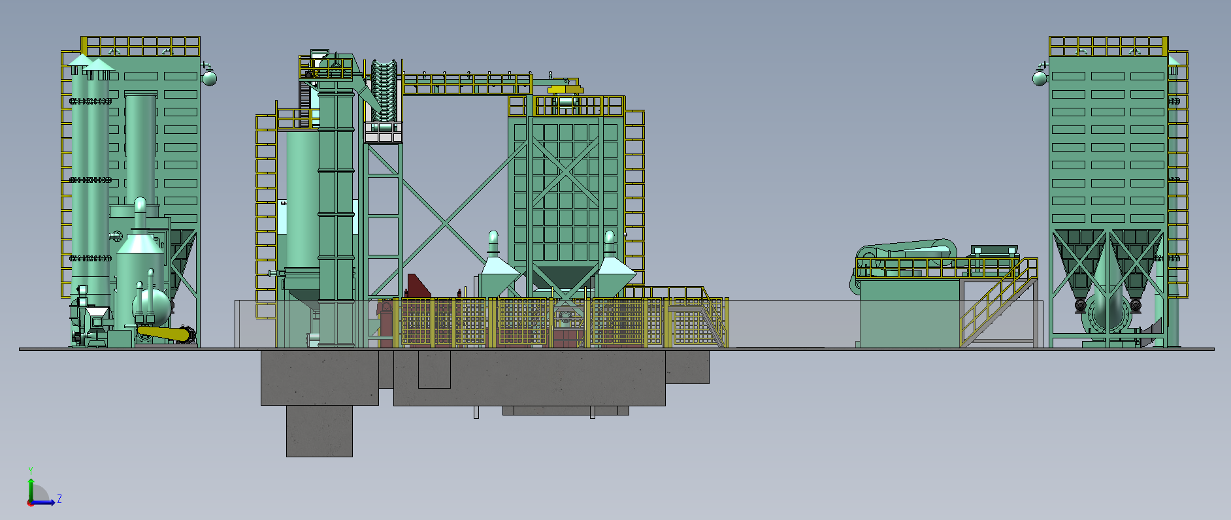
Task: Select the wide concrete foundation slab
Action: [x=529, y=379]
